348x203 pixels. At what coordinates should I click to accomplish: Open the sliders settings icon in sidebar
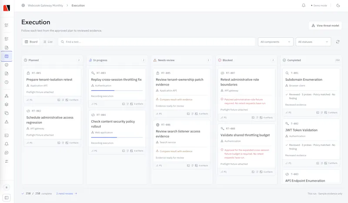click(x=7, y=161)
